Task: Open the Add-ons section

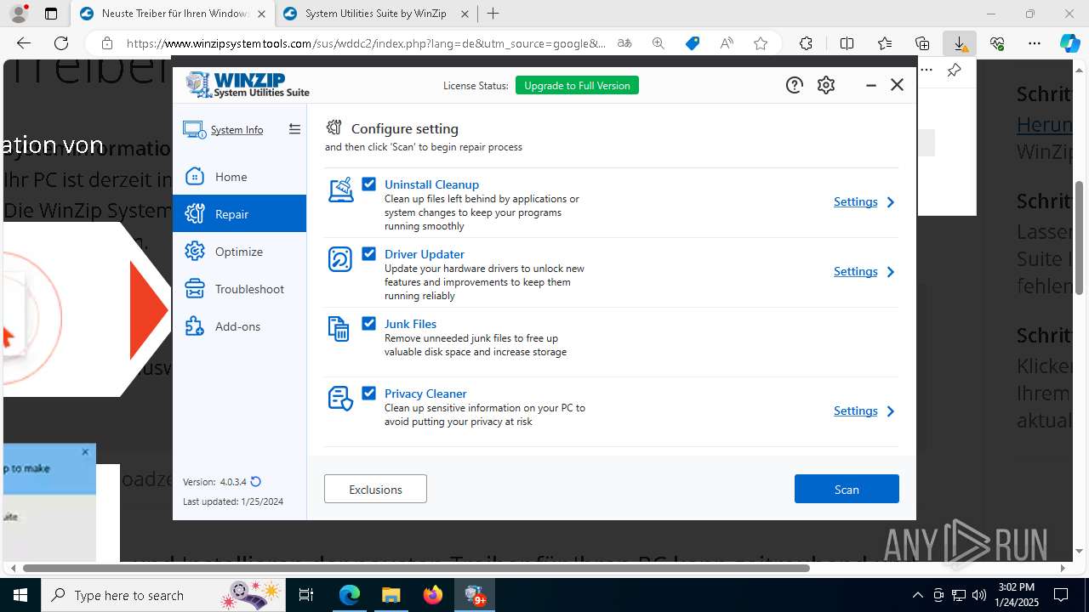Action: pyautogui.click(x=239, y=326)
